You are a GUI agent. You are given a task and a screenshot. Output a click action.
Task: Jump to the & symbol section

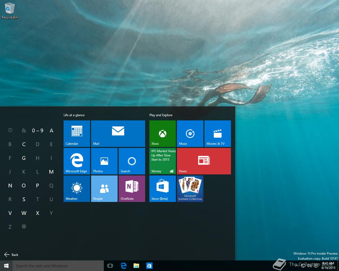coord(24,130)
